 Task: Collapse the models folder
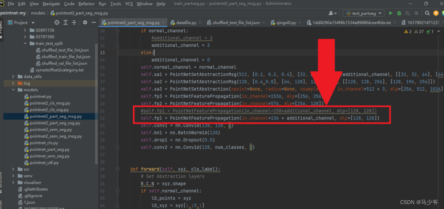[13, 90]
